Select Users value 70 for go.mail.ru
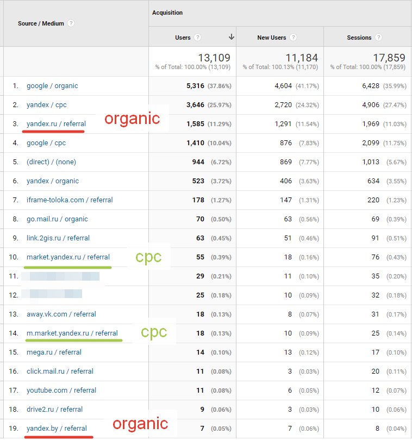The height and width of the screenshot is (440, 412). [x=200, y=219]
